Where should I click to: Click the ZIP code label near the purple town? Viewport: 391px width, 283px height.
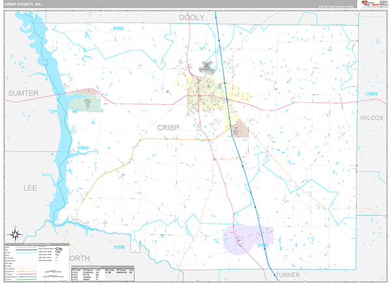263,245
